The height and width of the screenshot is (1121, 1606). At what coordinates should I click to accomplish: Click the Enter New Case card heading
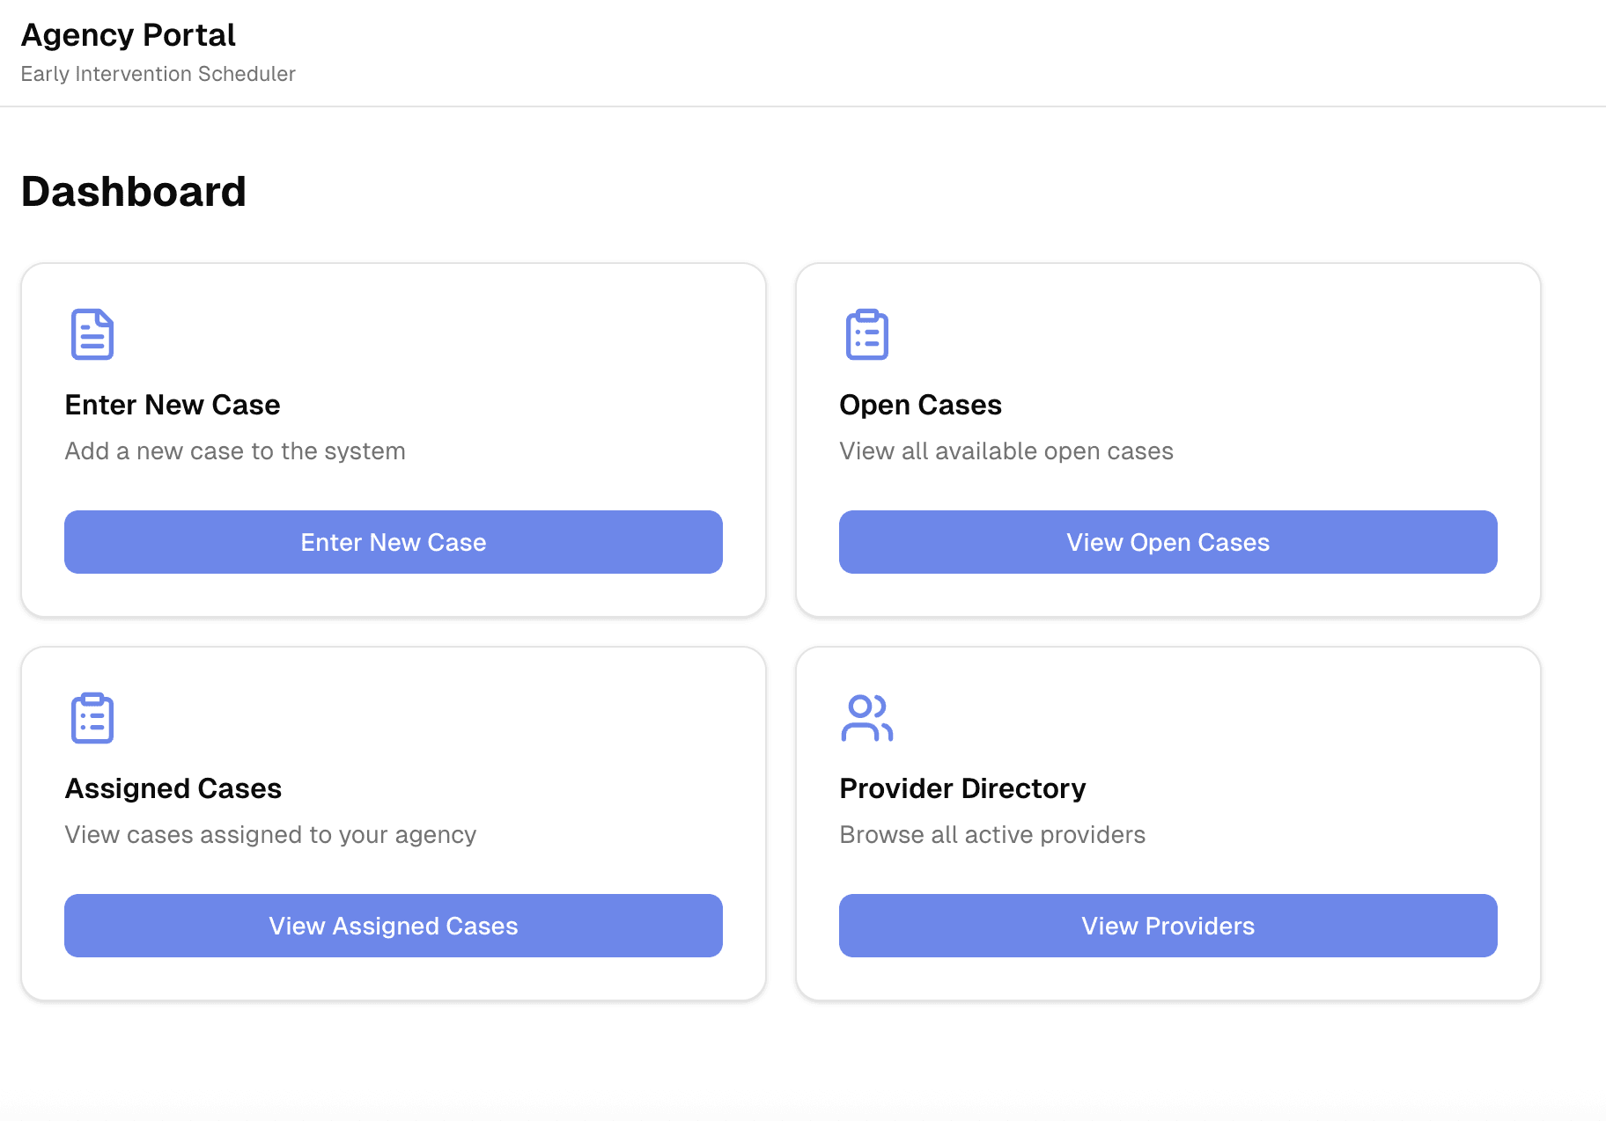pyautogui.click(x=173, y=405)
